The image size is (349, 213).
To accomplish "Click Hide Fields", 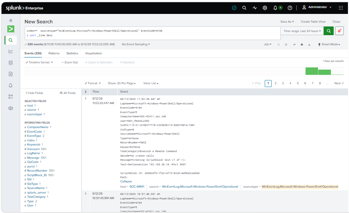I will point(34,93).
